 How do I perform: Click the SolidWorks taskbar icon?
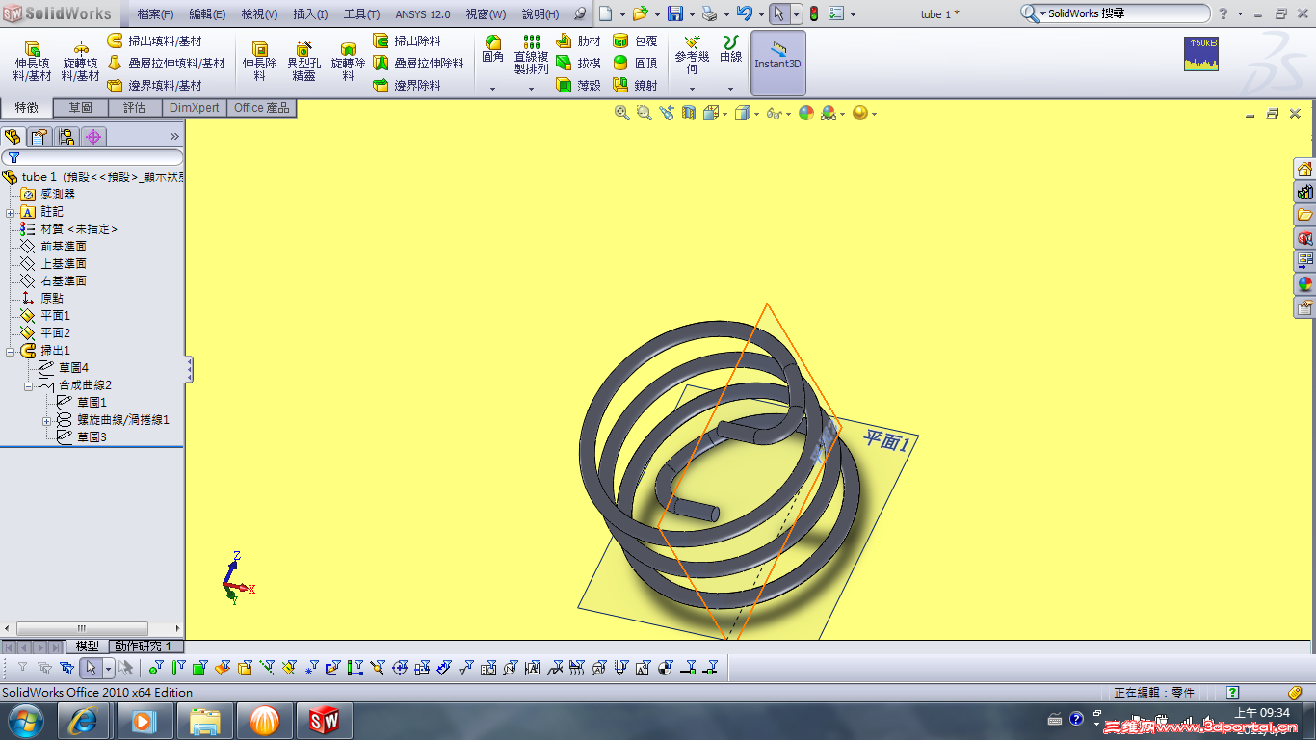(326, 721)
